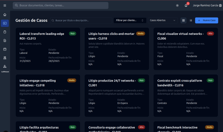Open the user management sidebar icon
This screenshot has width=223, height=132.
(x=5, y=66)
